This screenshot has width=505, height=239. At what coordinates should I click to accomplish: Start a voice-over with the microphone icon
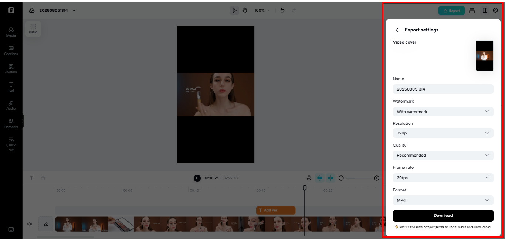pyautogui.click(x=309, y=178)
